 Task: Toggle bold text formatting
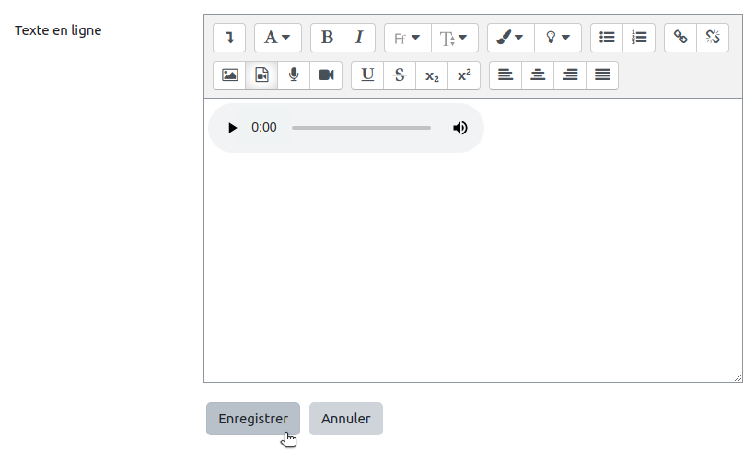[327, 38]
